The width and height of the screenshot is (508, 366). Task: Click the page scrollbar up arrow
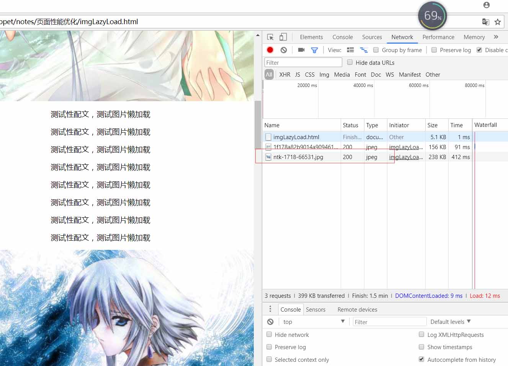tap(258, 35)
